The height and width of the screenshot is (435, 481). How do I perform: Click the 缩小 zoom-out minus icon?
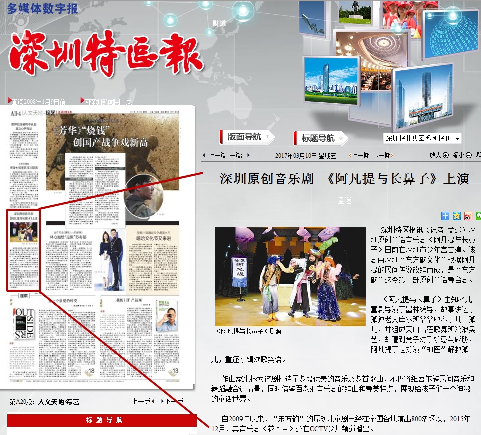469,155
